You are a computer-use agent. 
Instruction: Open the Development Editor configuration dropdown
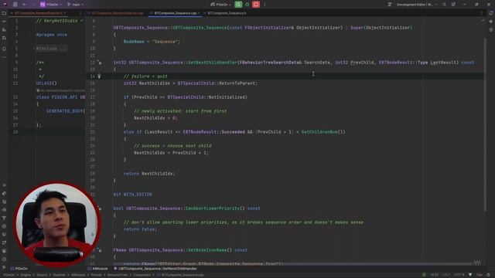pyautogui.click(x=417, y=5)
